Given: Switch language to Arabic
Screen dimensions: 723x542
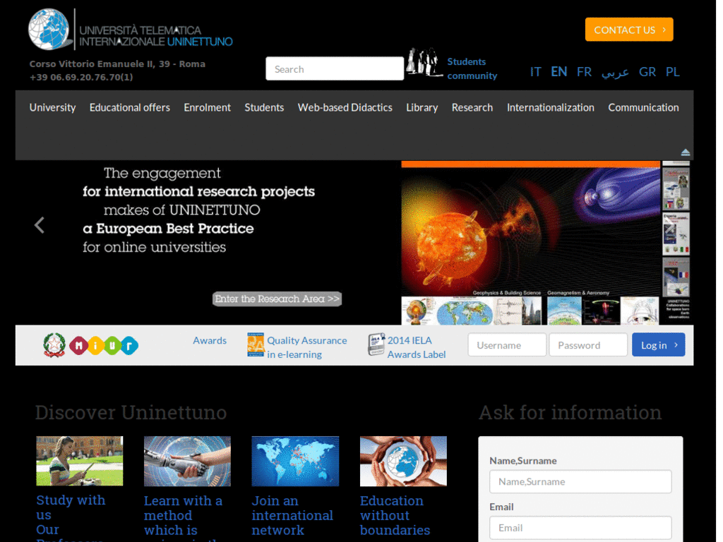Looking at the screenshot, I should 615,73.
